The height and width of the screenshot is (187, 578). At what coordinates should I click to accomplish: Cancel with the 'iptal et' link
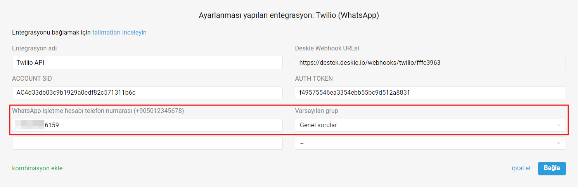[x=521, y=168]
